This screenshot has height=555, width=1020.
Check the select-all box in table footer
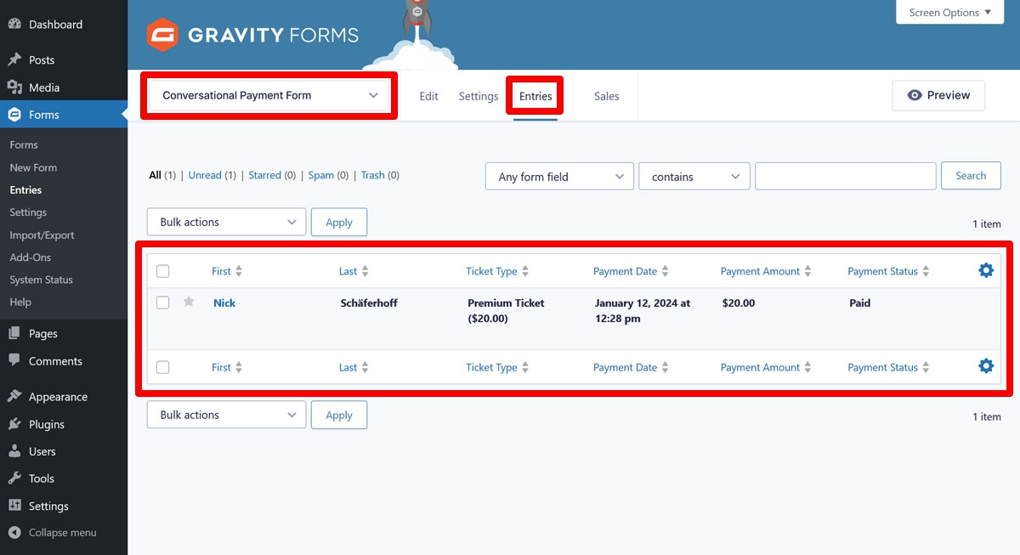[x=163, y=367]
